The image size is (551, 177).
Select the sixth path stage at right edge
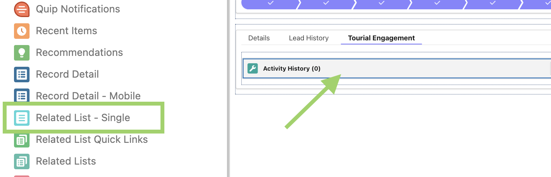(542, 3)
